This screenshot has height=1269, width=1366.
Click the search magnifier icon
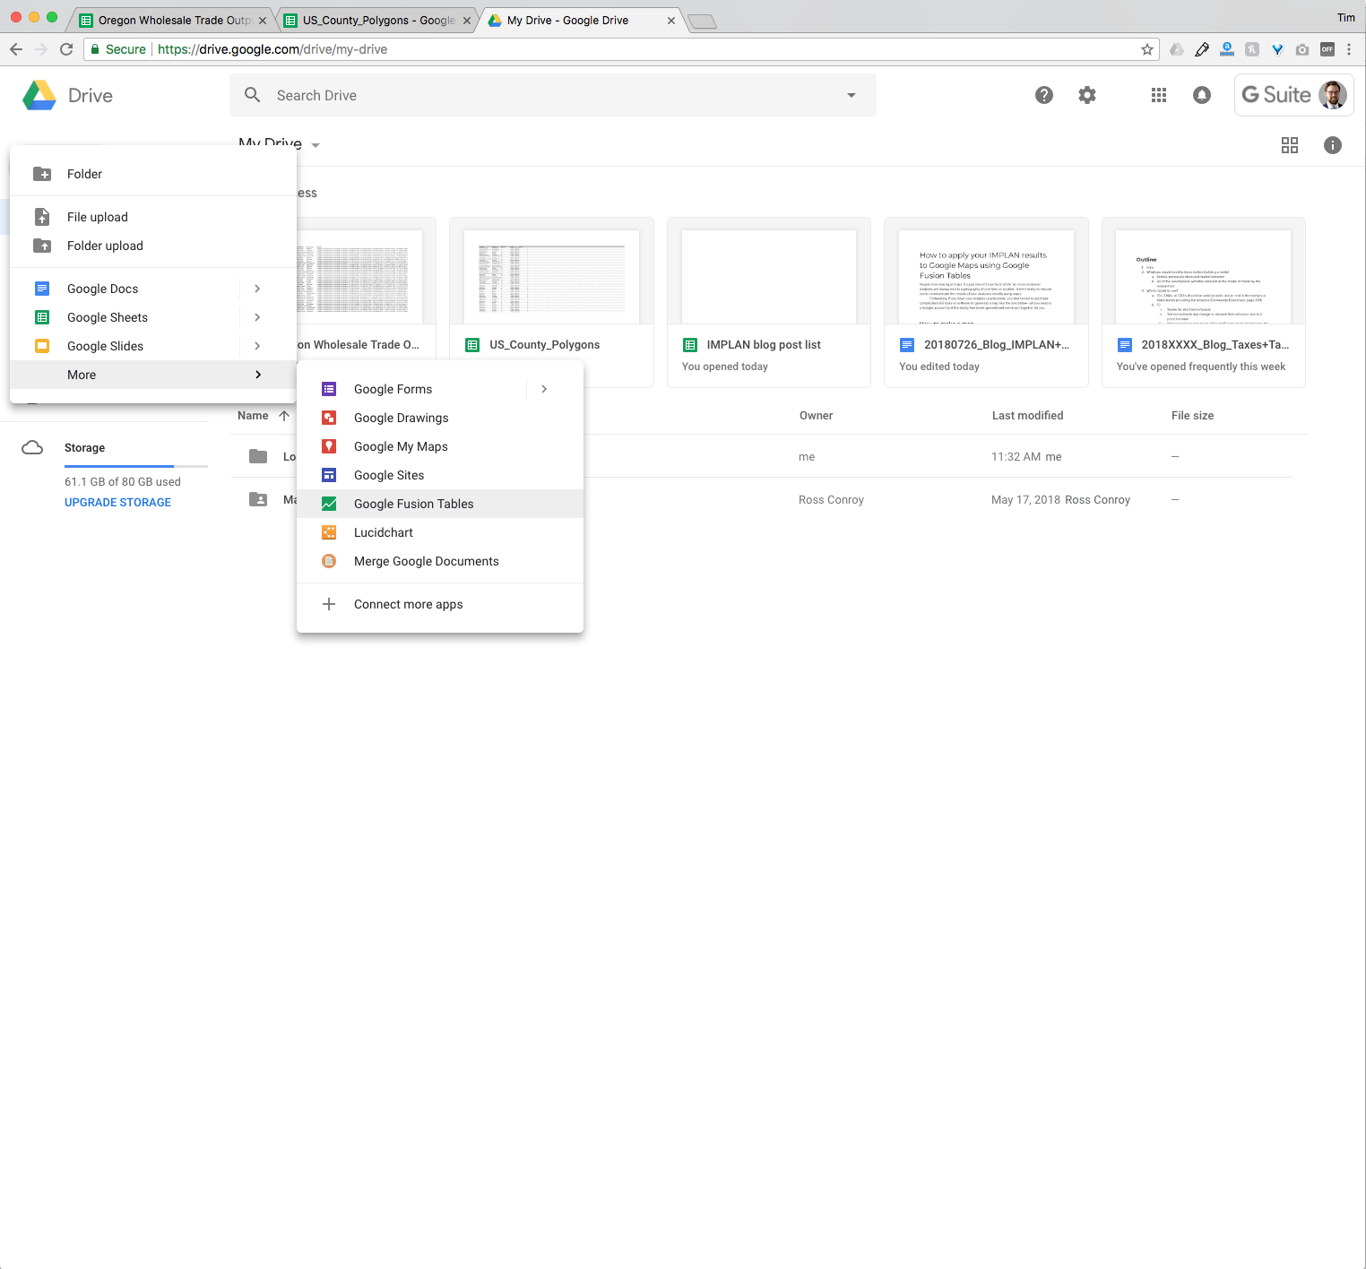click(x=253, y=95)
